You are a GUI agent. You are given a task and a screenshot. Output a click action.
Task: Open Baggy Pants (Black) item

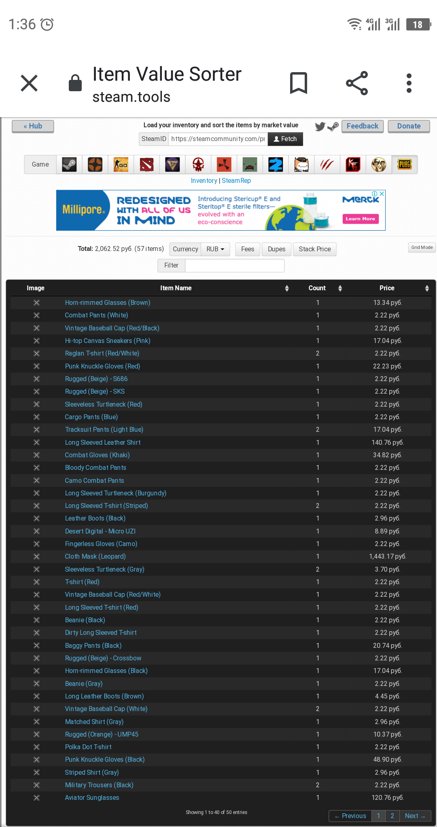click(93, 645)
